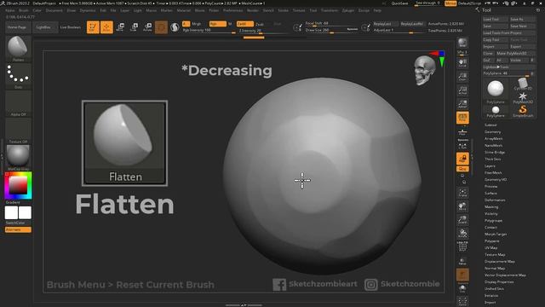The width and height of the screenshot is (545, 307).
Task: Click the sculptris pro round icon
Action: click(175, 27)
